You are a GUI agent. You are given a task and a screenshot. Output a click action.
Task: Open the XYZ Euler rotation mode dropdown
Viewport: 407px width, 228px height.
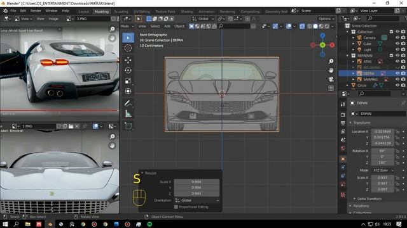[x=383, y=170]
